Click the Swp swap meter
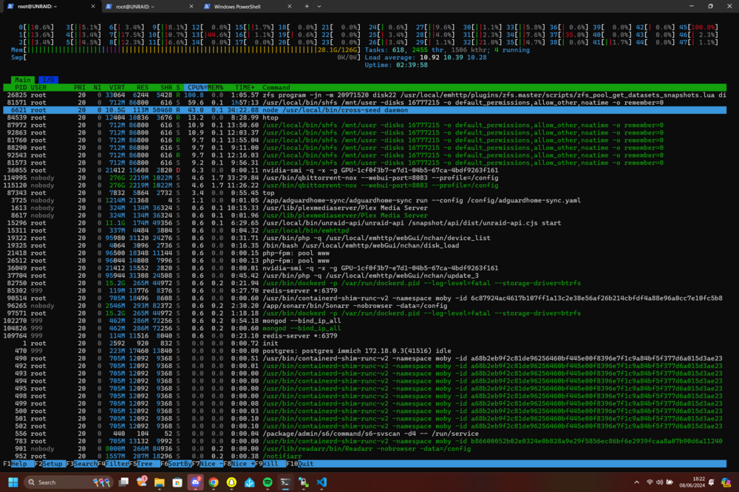Viewport: 739px width, 492px height. (185, 58)
